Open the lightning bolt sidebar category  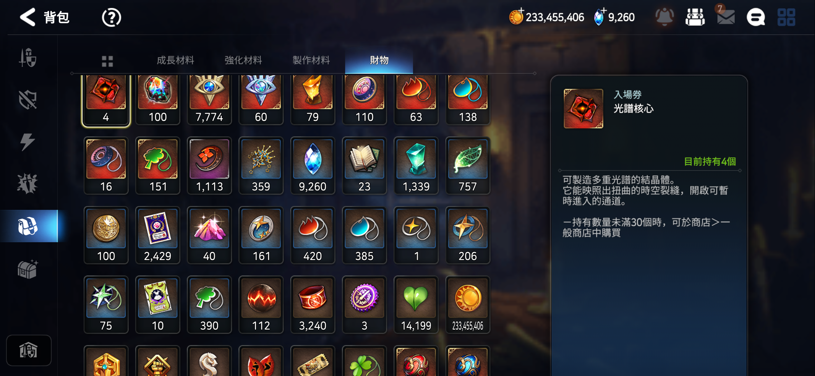point(27,141)
